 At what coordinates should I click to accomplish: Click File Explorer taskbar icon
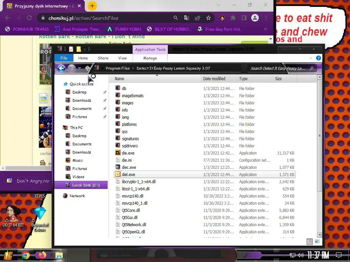59,255
